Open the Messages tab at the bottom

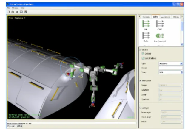tap(11, 126)
